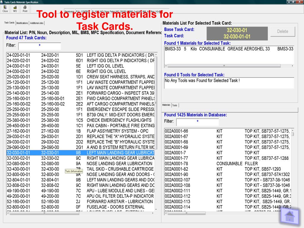Click the Print toolbar icon
Image resolution: width=304 pixels, height=228 pixels.
[25, 9]
